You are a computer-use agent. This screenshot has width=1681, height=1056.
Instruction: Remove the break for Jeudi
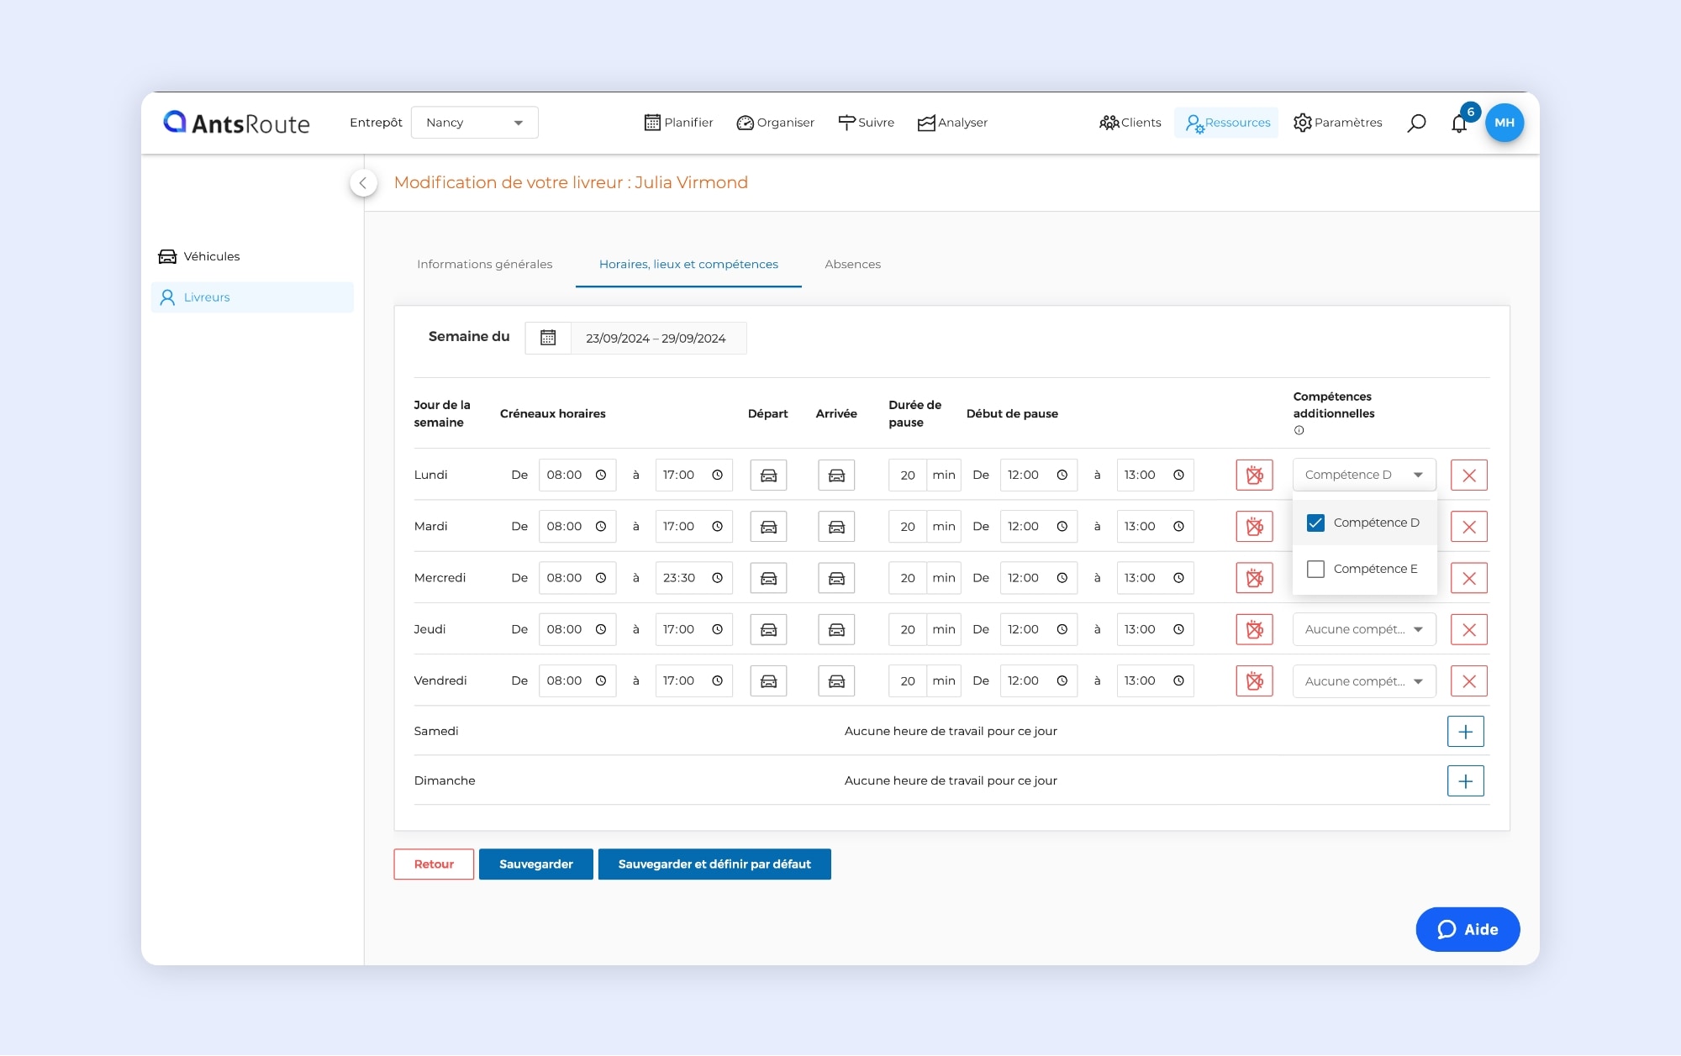pyautogui.click(x=1254, y=629)
